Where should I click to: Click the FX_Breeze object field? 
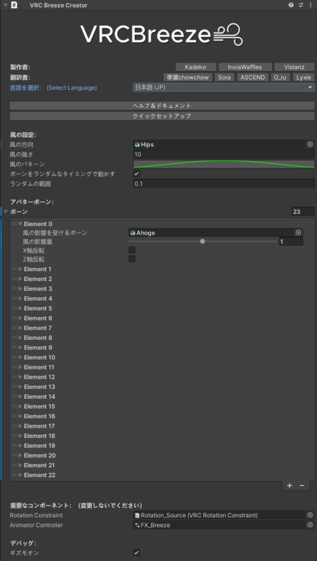(224, 525)
